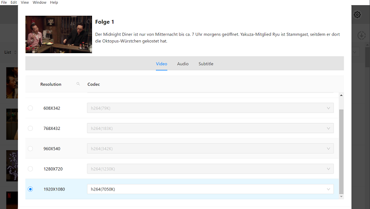The height and width of the screenshot is (209, 370).
Task: Click the Resolution column search icon
Action: click(x=78, y=84)
